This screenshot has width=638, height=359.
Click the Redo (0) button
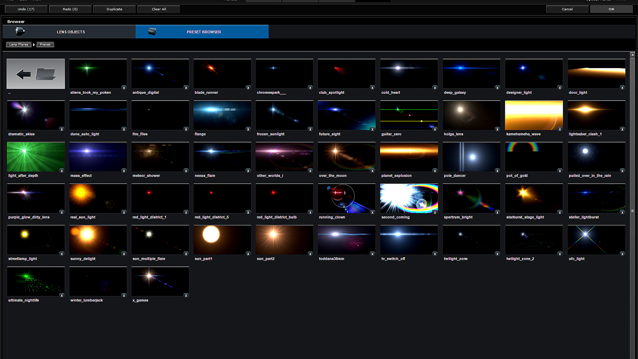[x=70, y=9]
